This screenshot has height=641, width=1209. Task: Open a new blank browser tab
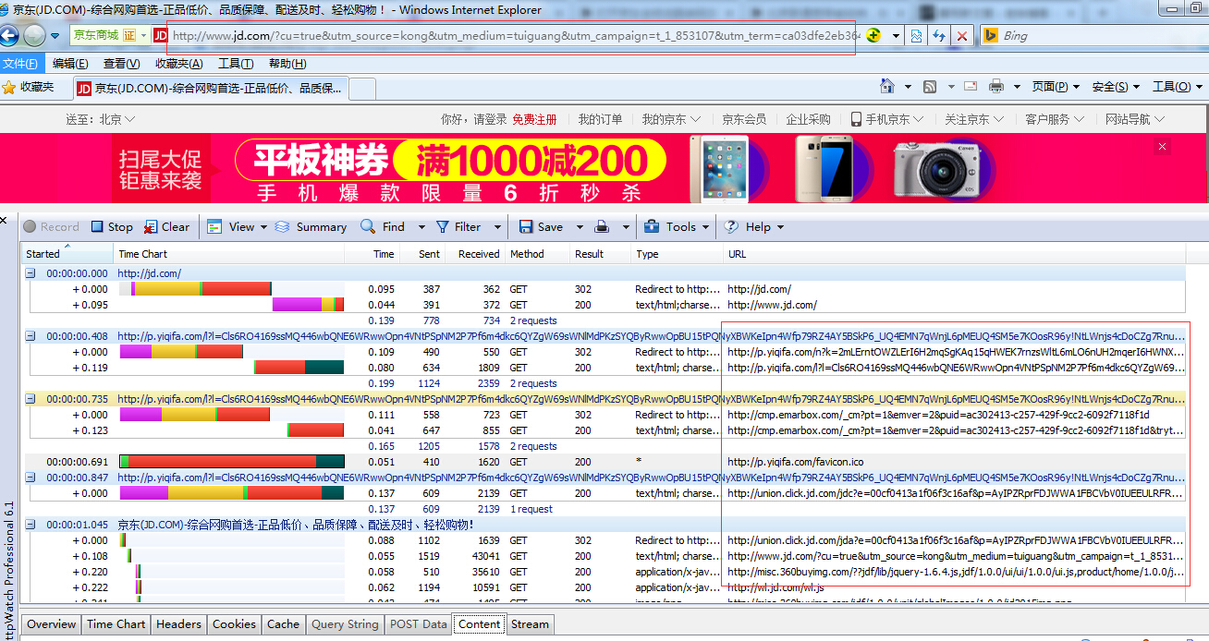(x=362, y=89)
